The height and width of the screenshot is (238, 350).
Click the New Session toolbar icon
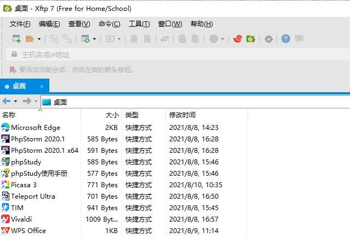coord(16,39)
